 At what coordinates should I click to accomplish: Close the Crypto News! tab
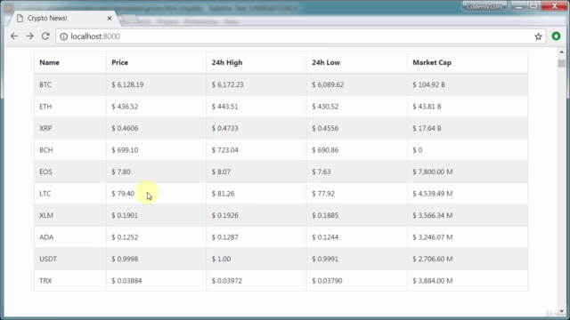tap(110, 18)
